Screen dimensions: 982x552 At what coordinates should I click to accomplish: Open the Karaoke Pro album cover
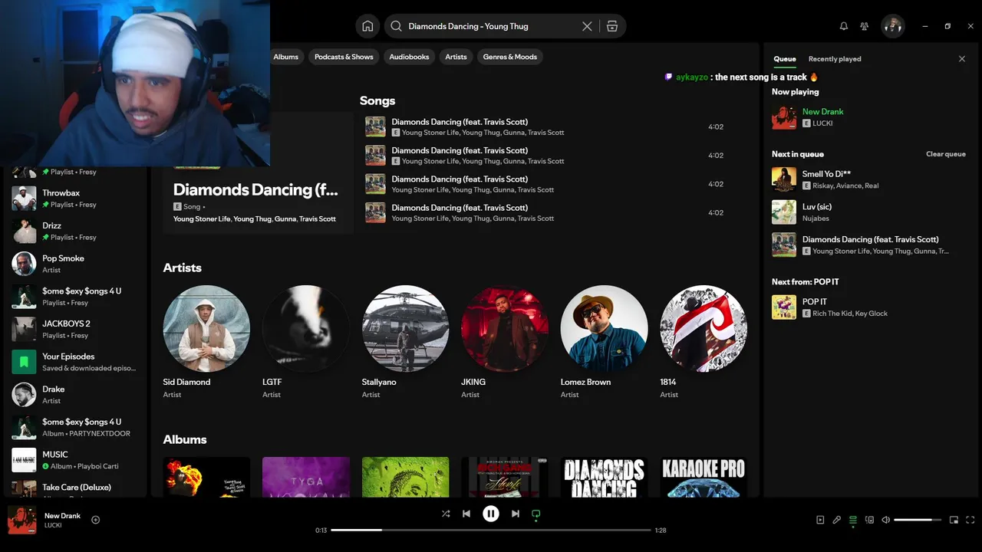(x=704, y=478)
